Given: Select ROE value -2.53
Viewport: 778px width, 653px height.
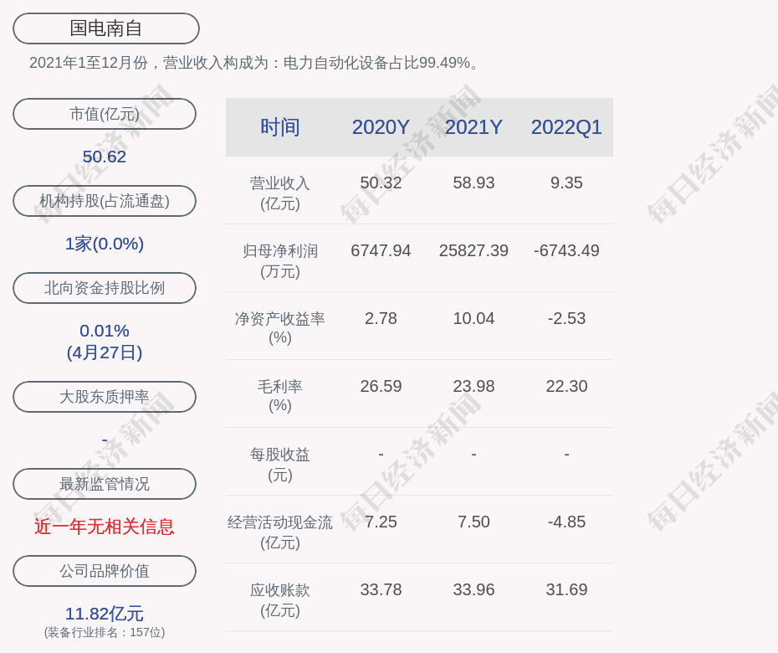Looking at the screenshot, I should [x=566, y=318].
